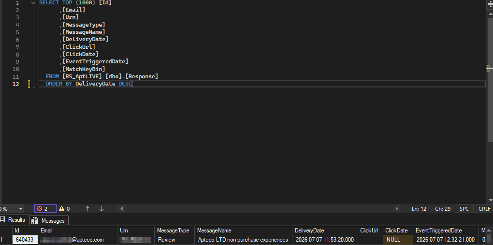Select the Email column header
Screen dimensions: 493x245
click(x=78, y=231)
